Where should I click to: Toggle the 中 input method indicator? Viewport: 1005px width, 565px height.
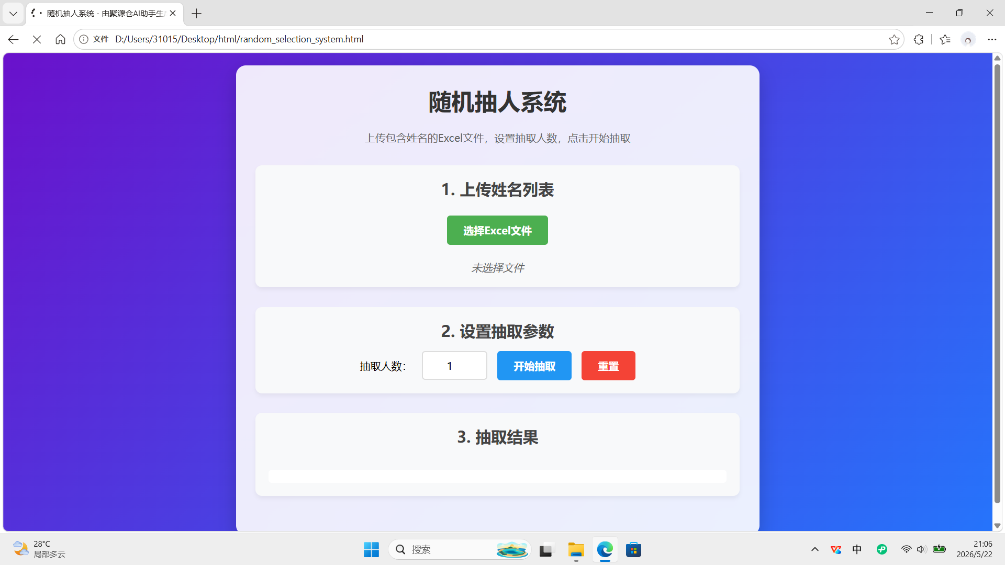point(857,549)
